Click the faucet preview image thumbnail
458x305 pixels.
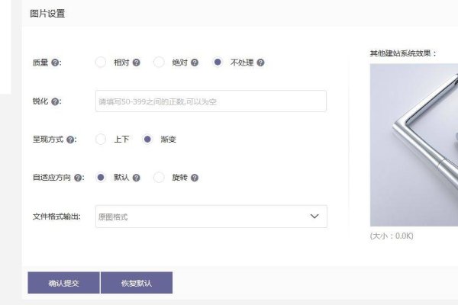pos(414,145)
